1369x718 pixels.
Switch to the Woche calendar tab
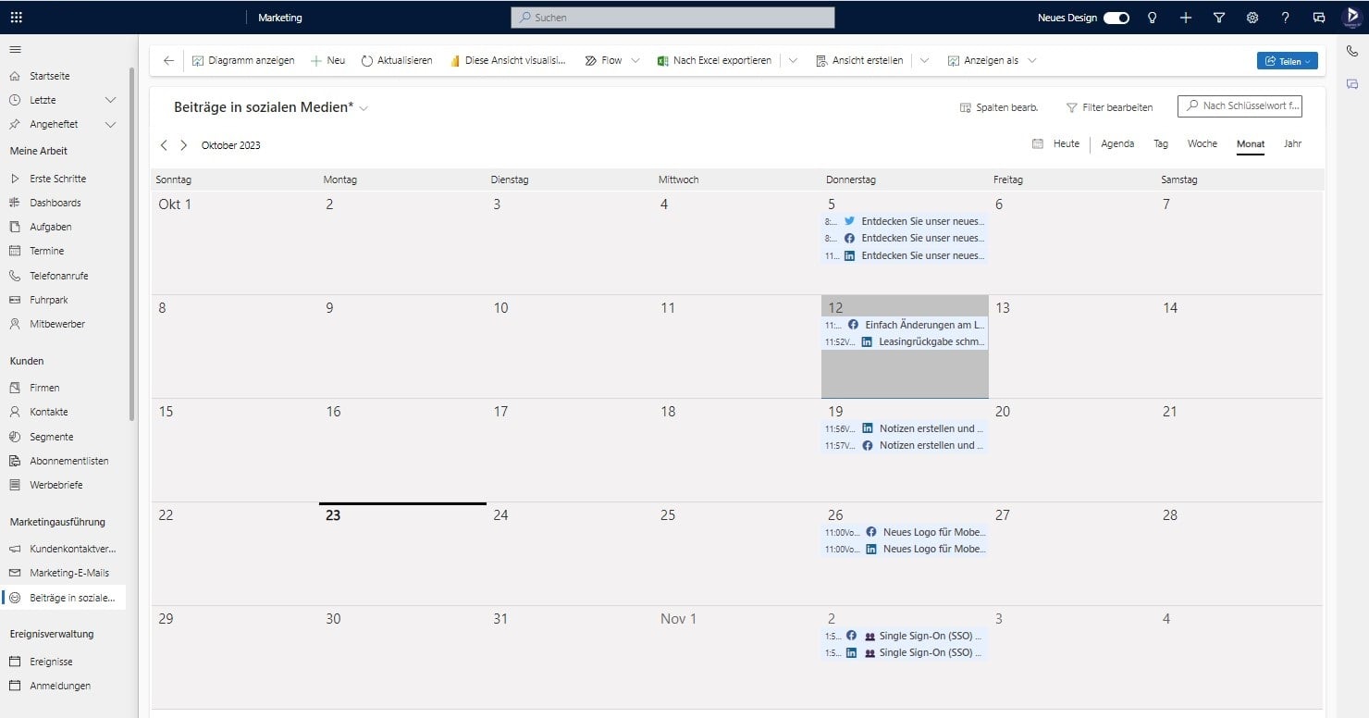1202,143
